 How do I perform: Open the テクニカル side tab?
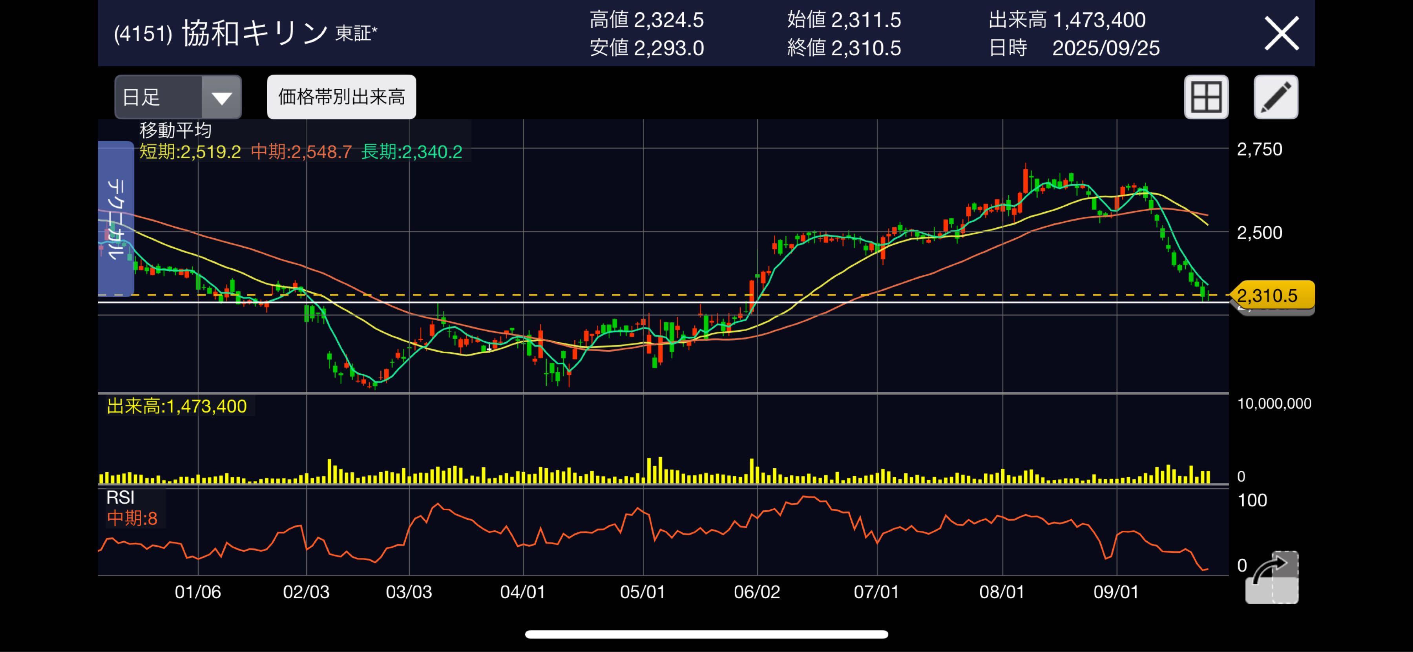(116, 218)
